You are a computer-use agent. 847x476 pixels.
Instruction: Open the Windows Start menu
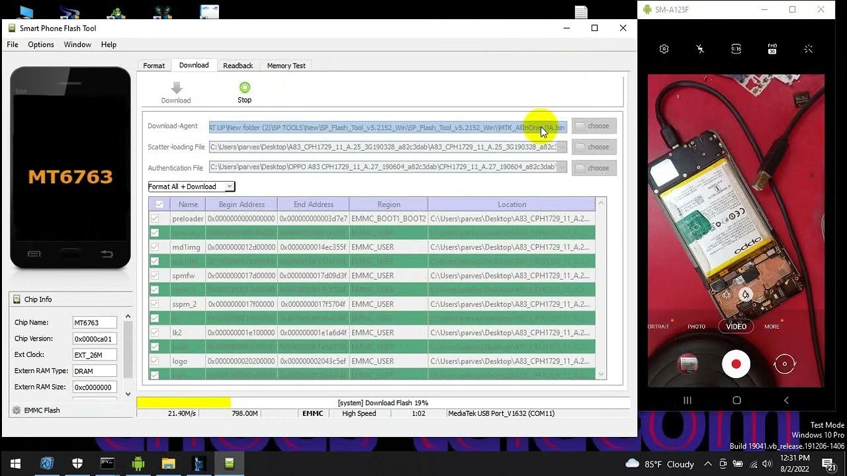pos(15,463)
